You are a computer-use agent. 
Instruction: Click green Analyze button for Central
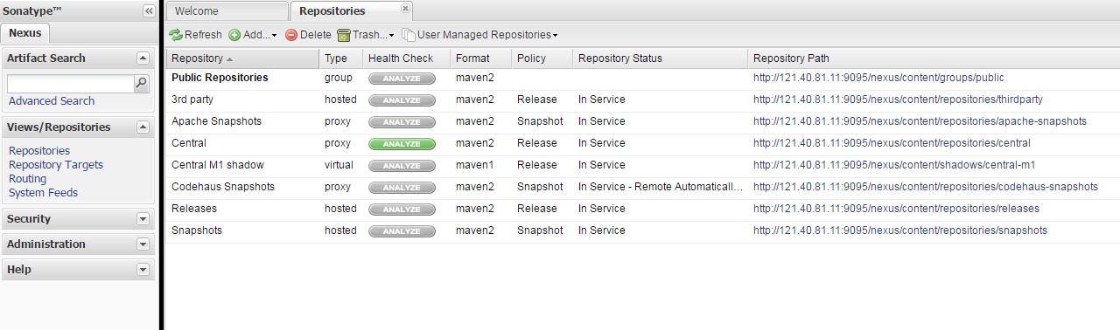(402, 143)
